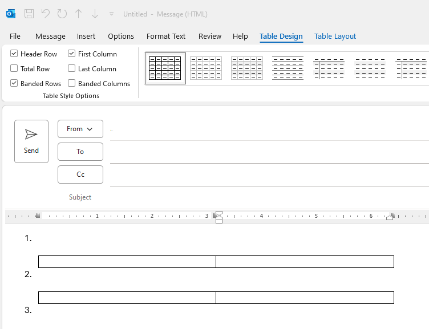
Task: Apply the sixth table style with banded rows
Action: pyautogui.click(x=370, y=68)
